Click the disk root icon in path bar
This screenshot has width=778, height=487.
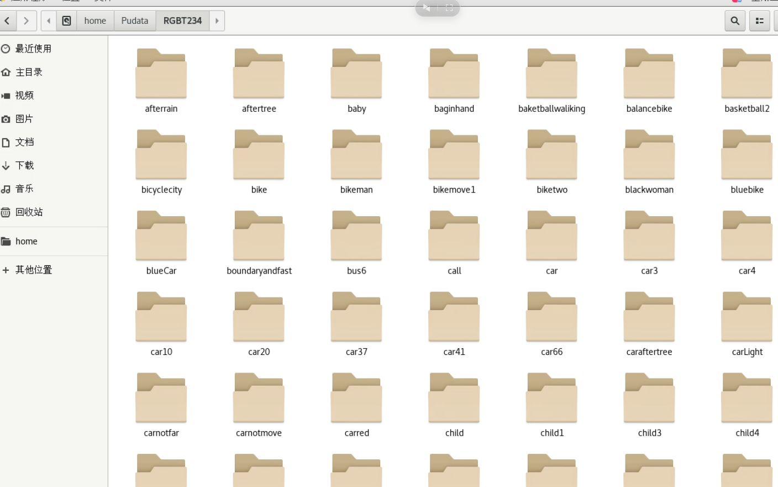(x=66, y=21)
